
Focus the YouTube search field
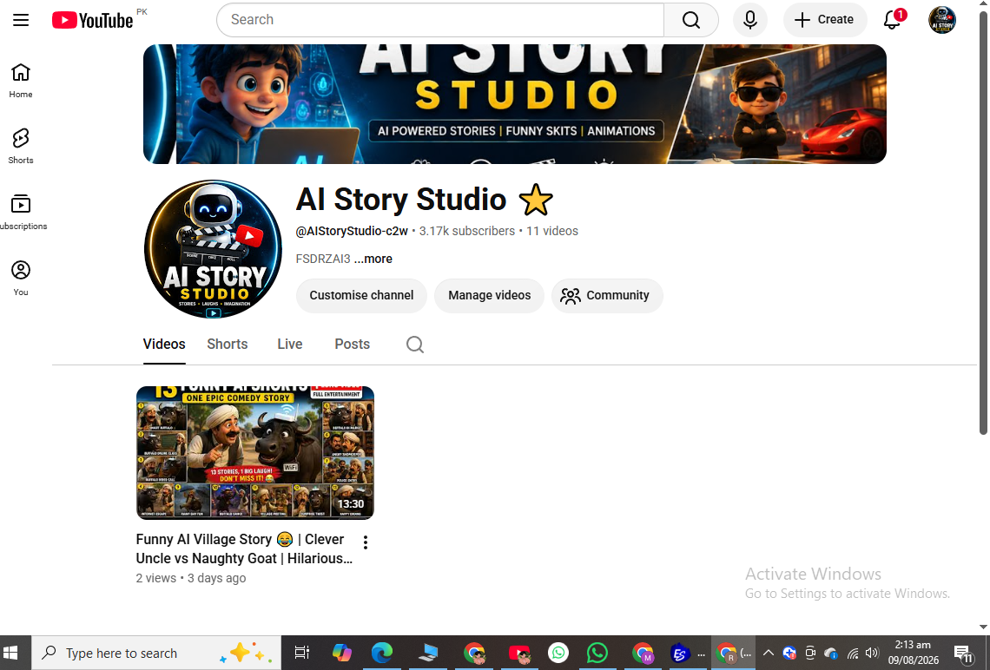pyautogui.click(x=440, y=20)
